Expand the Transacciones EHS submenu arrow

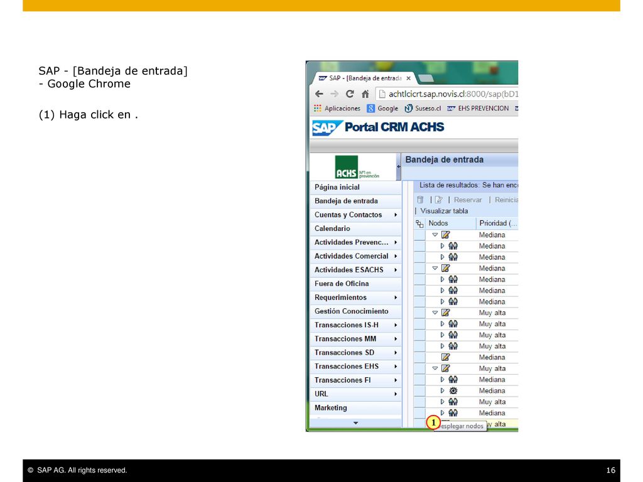pos(396,367)
